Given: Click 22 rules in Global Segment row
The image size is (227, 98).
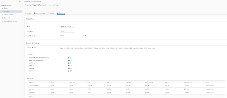Looking at the screenshot, I should tap(186, 86).
